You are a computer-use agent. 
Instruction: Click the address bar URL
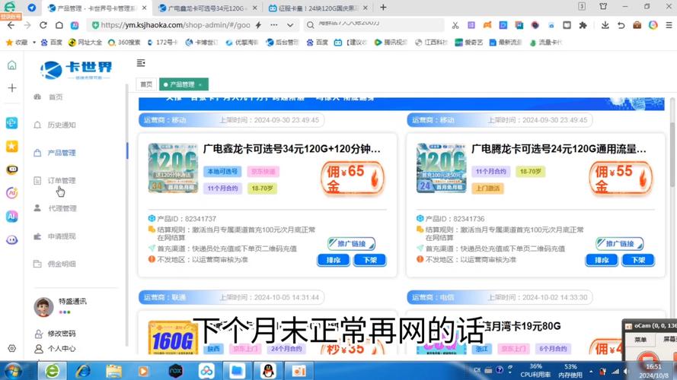coord(175,25)
